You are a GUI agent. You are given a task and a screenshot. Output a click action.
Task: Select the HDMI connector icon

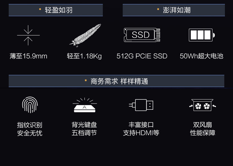141,105
